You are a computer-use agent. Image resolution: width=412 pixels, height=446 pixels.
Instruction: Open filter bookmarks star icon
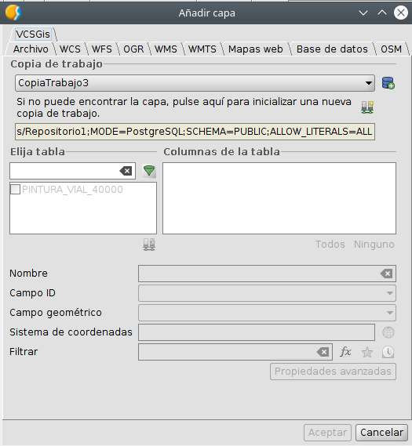(x=367, y=352)
